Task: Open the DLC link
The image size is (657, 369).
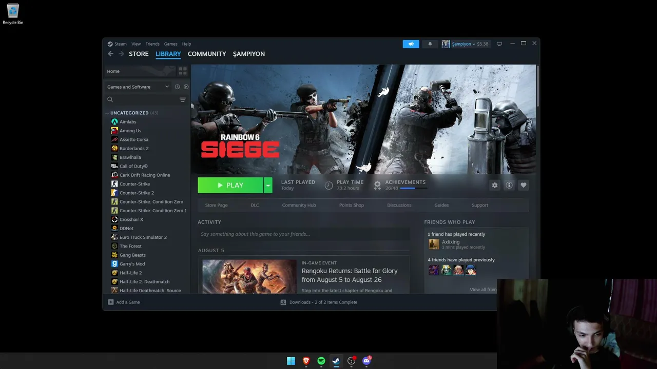Action: pos(255,205)
